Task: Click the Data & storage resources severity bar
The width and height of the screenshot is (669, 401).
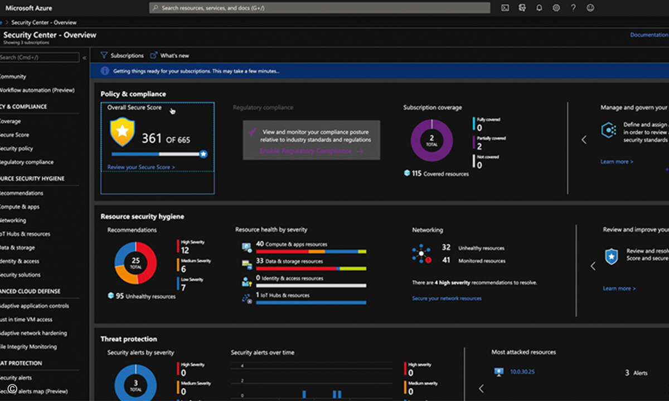Action: [311, 268]
